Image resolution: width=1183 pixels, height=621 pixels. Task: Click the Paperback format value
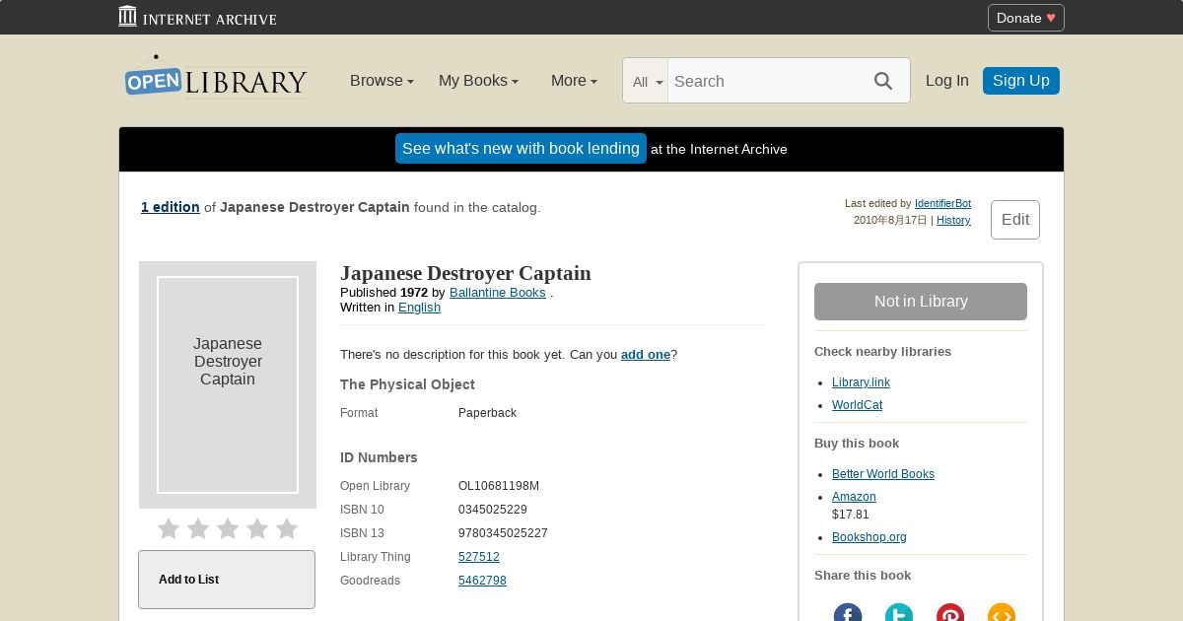[487, 413]
